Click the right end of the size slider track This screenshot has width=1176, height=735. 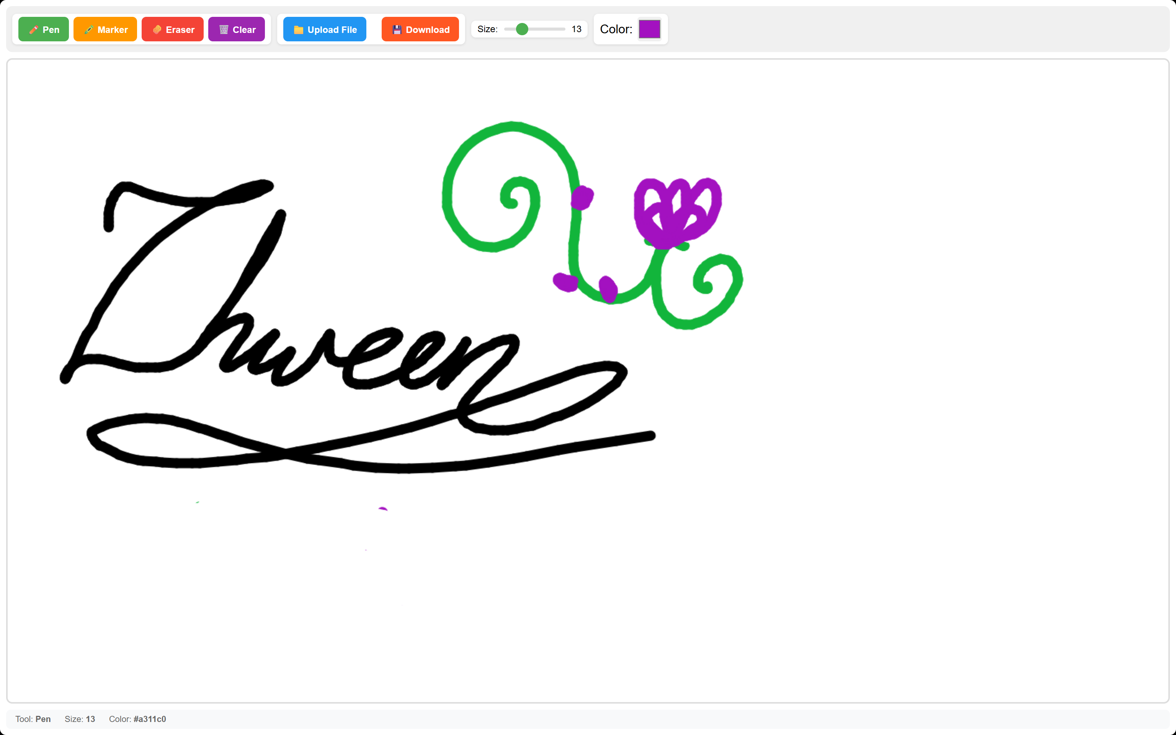pyautogui.click(x=564, y=29)
